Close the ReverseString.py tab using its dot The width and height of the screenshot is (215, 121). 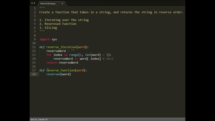point(62,4)
